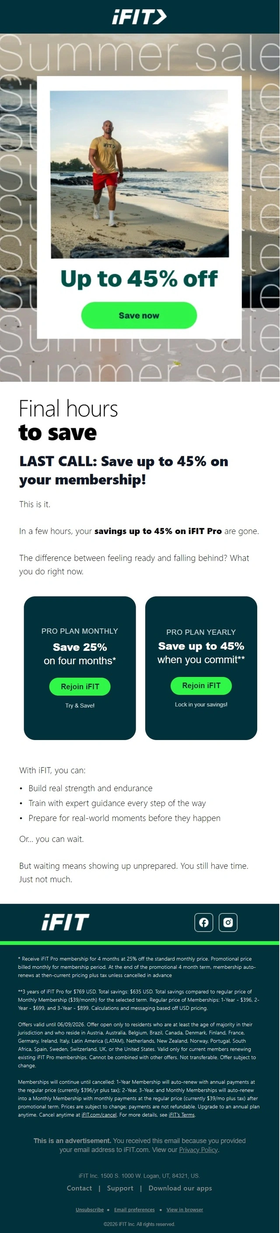
Task: Click the Unsubscribe link
Action: pos(90,1209)
